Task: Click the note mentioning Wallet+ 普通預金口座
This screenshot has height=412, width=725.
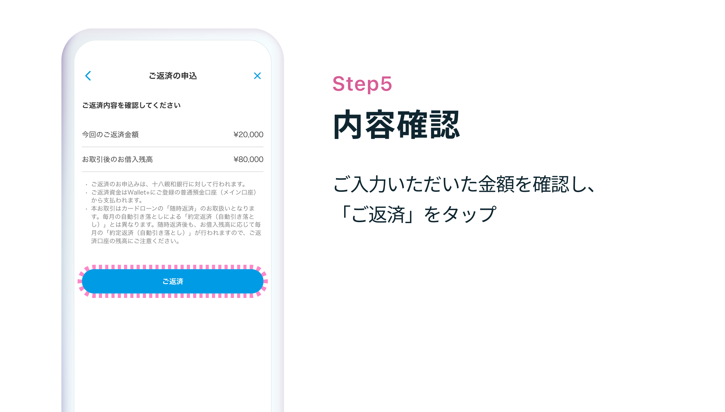Action: pos(173,196)
